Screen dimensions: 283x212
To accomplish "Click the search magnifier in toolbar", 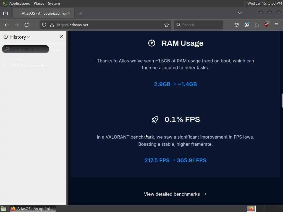I will click(178, 25).
